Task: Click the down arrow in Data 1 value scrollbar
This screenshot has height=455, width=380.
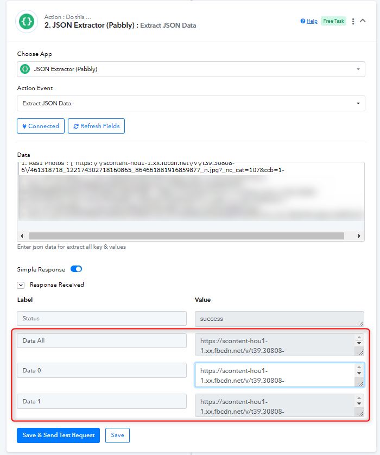Action: [x=359, y=403]
